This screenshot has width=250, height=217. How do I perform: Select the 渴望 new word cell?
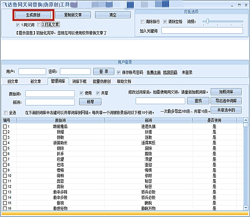149,159
